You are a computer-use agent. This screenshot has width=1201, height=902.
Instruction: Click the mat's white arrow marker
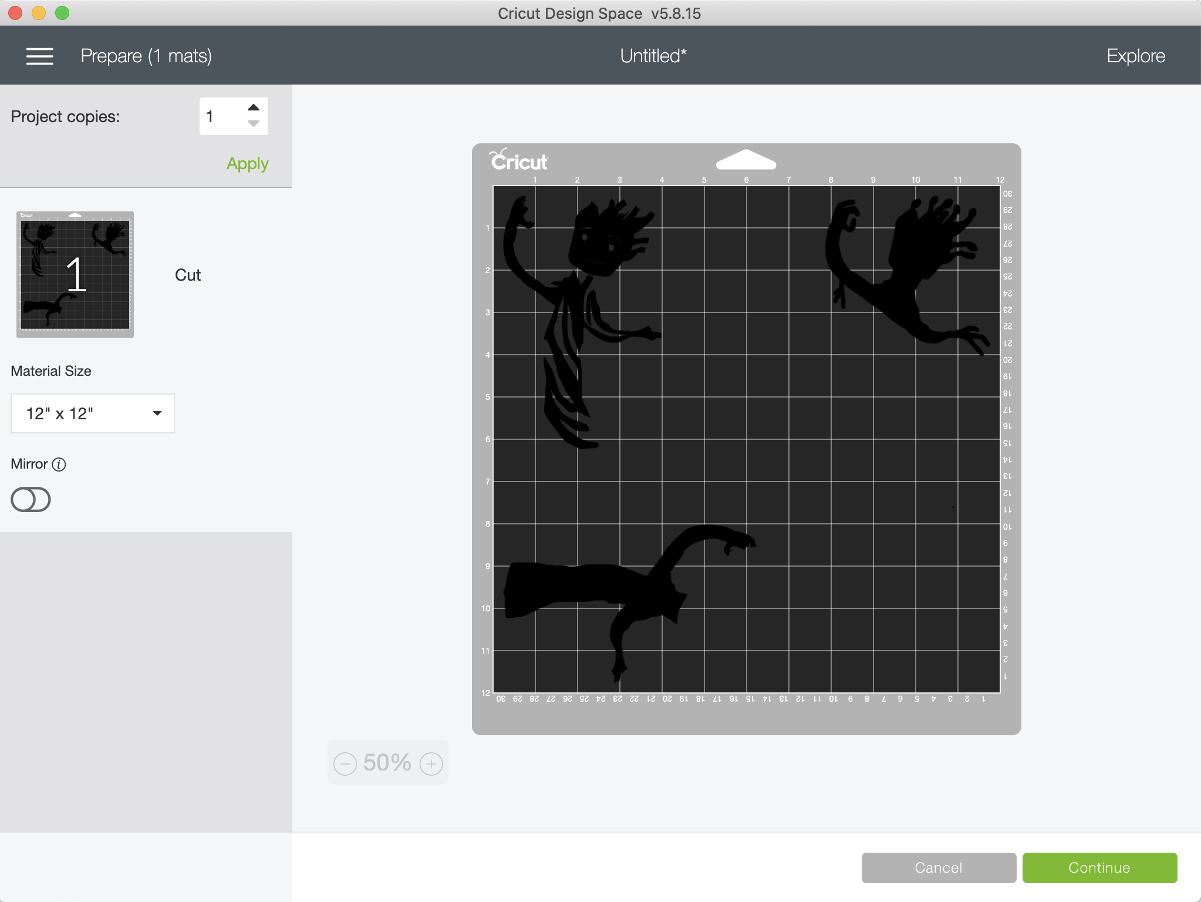[746, 159]
